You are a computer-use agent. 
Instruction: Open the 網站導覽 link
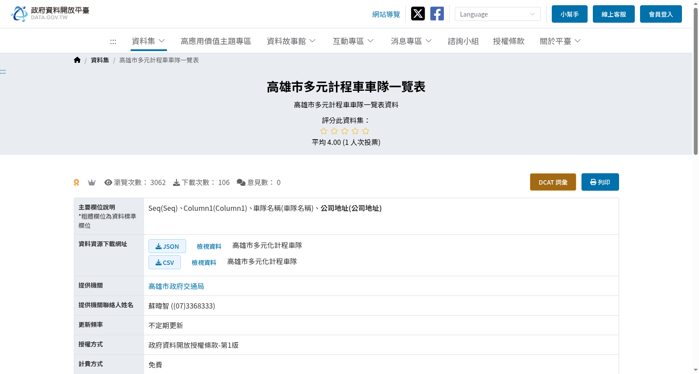(386, 14)
